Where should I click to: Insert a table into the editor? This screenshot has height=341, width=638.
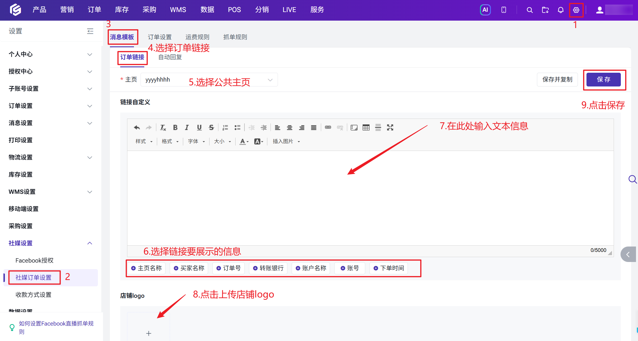pyautogui.click(x=366, y=127)
